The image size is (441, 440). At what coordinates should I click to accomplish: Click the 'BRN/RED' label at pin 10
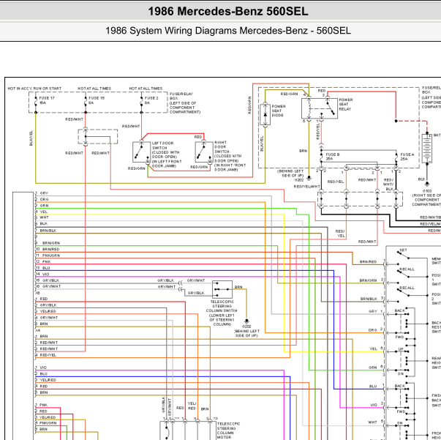[x=50, y=250]
